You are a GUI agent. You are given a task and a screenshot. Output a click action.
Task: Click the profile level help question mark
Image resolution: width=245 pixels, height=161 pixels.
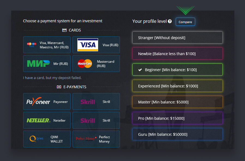click(170, 21)
